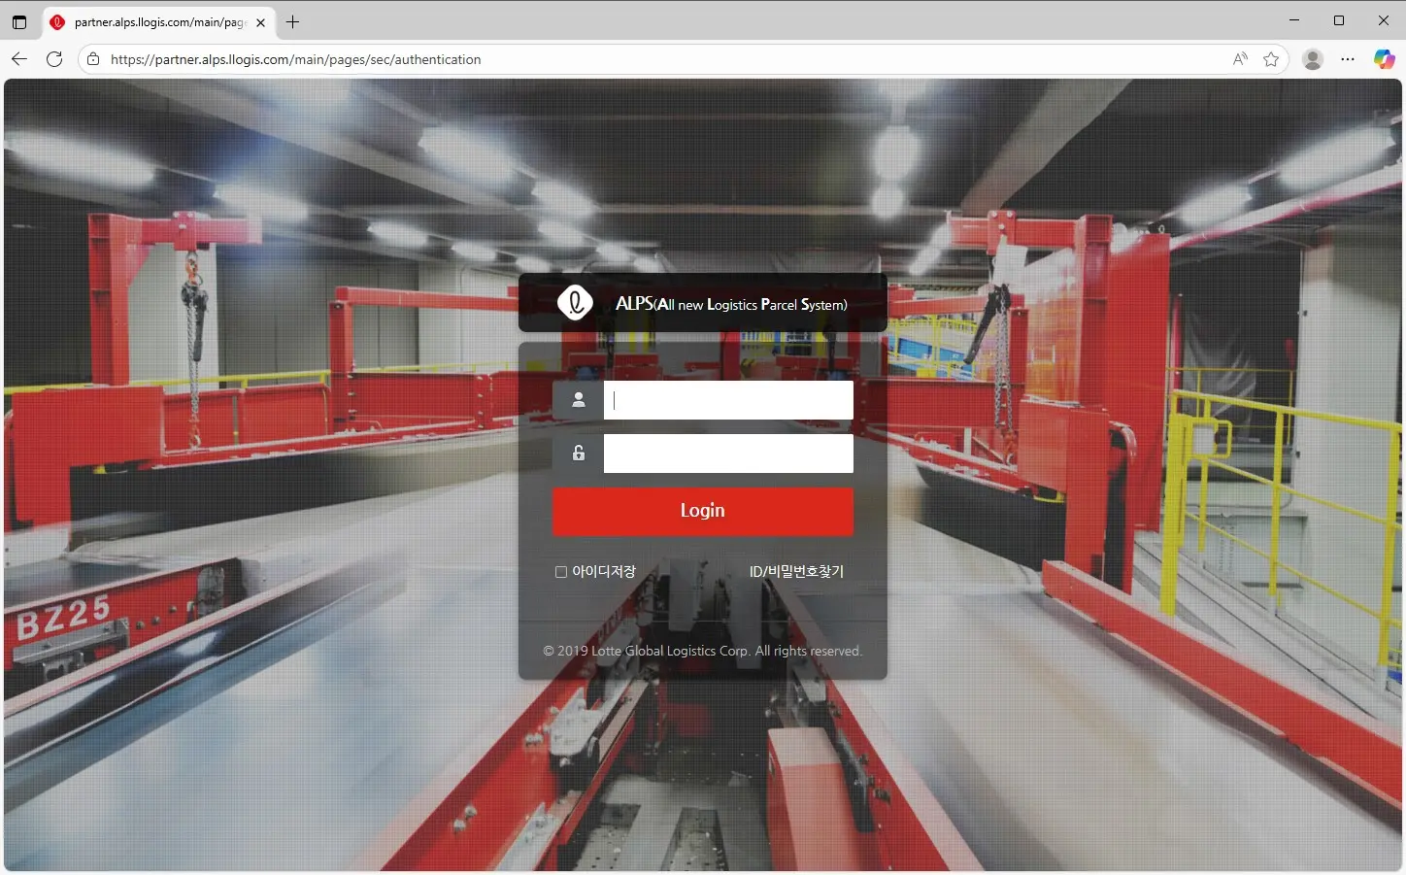Click into the password input field
Viewport: 1406px width, 875px height.
pos(728,454)
